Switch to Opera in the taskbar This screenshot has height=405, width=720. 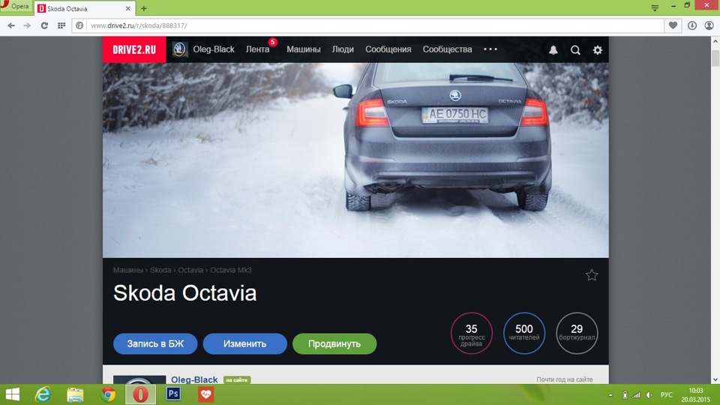click(x=140, y=394)
